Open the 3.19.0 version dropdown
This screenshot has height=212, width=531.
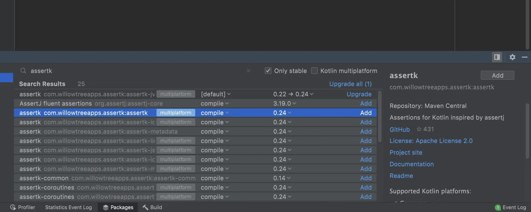(x=285, y=104)
